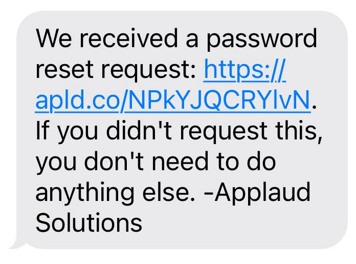Open the apld.co/NPkYJQCRYlvN reset link
Viewport: 356px width, 264px height.
(173, 100)
